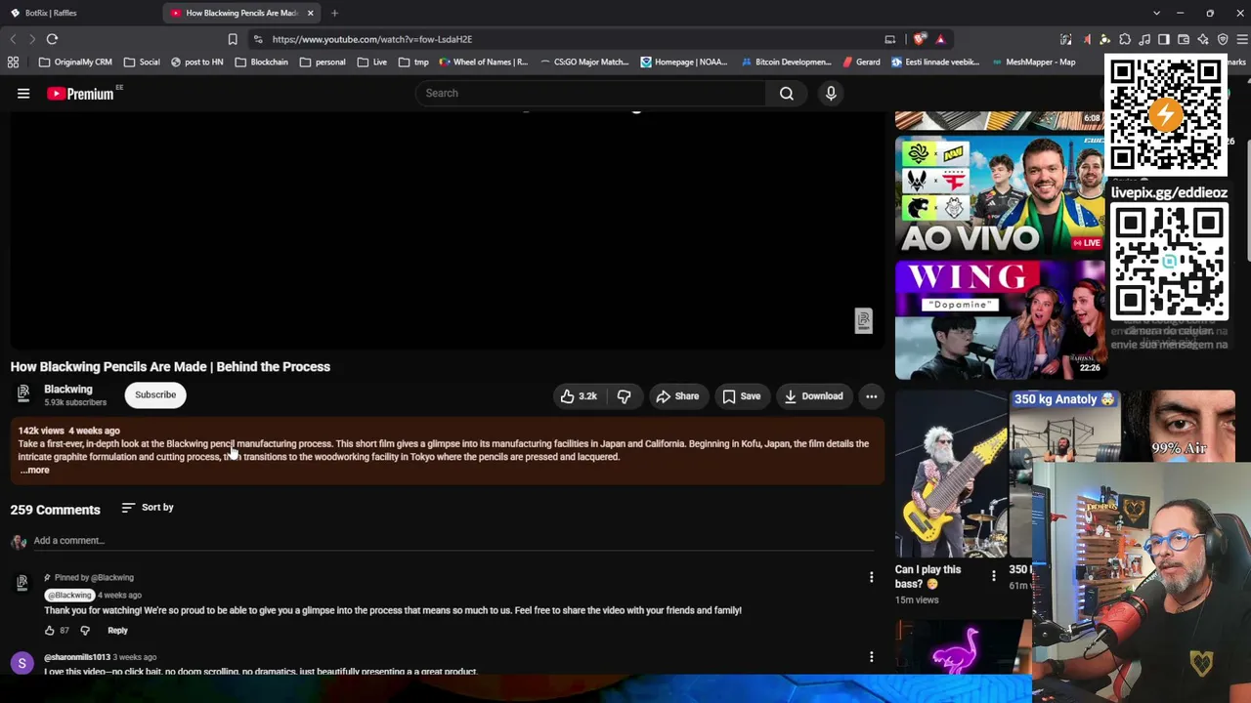The width and height of the screenshot is (1251, 703).
Task: Open the post to HN bookmark
Action: click(x=196, y=62)
